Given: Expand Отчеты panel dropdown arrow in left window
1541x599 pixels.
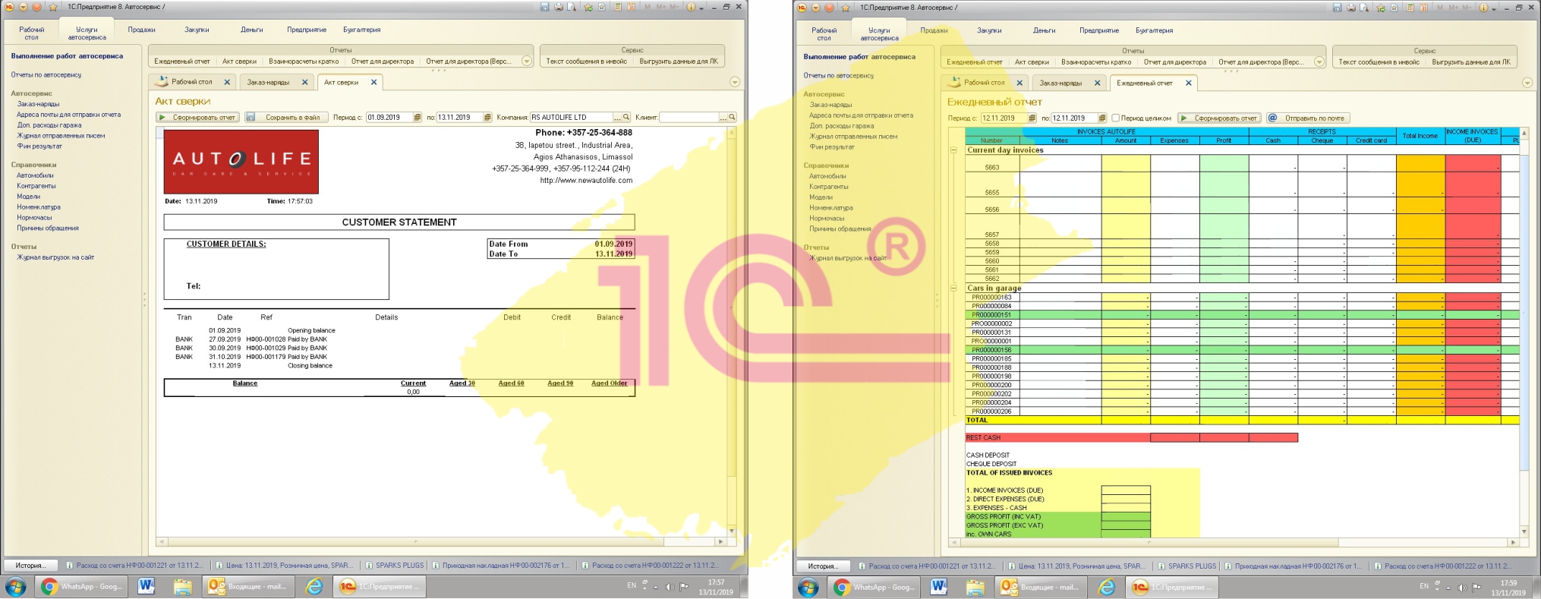Looking at the screenshot, I should click(526, 61).
